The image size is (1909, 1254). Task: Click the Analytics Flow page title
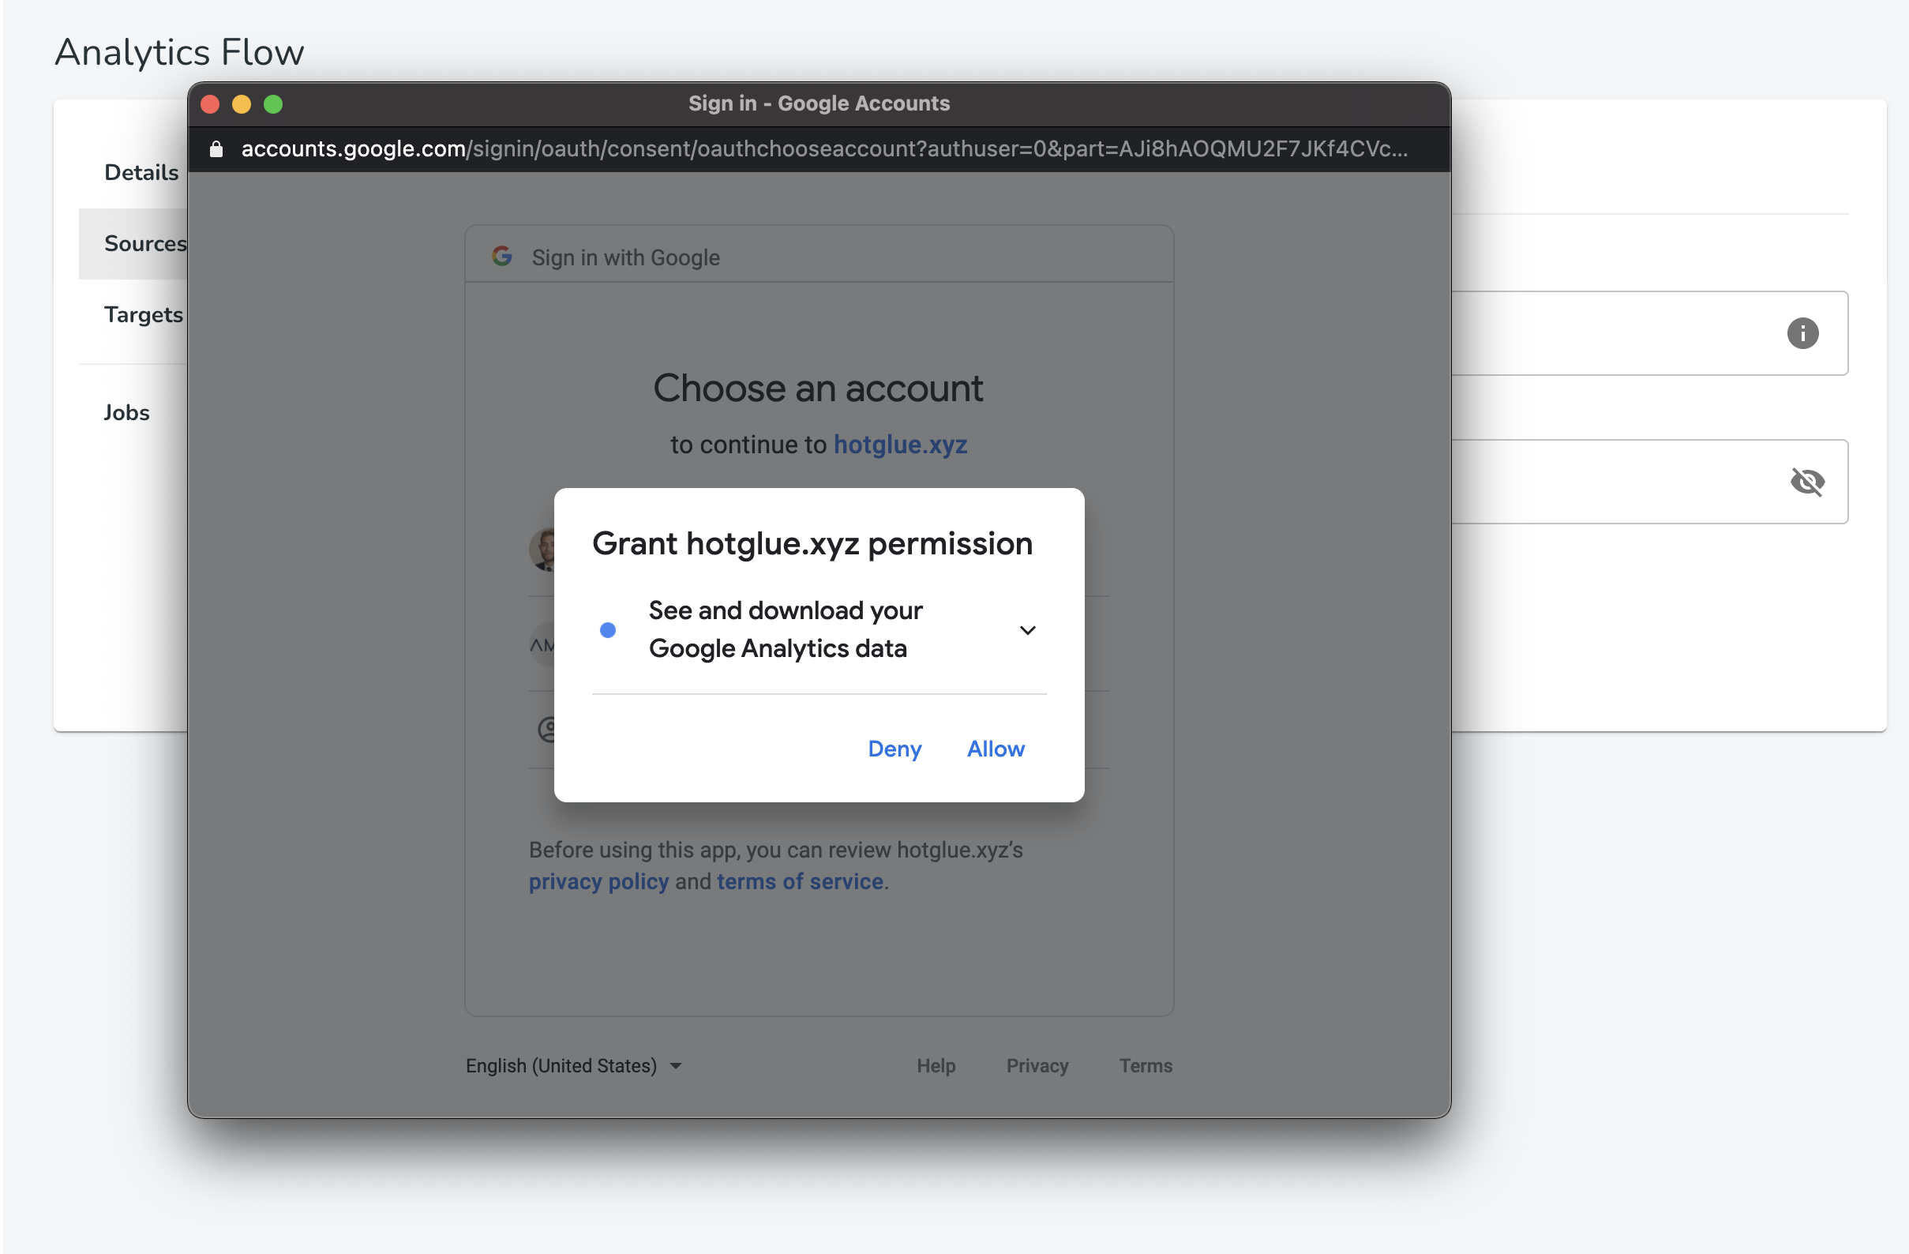tap(180, 53)
